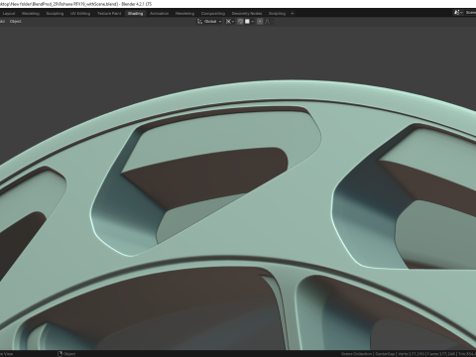This screenshot has width=476, height=357.
Task: Toggle proportional editing in the header
Action: tap(260, 22)
